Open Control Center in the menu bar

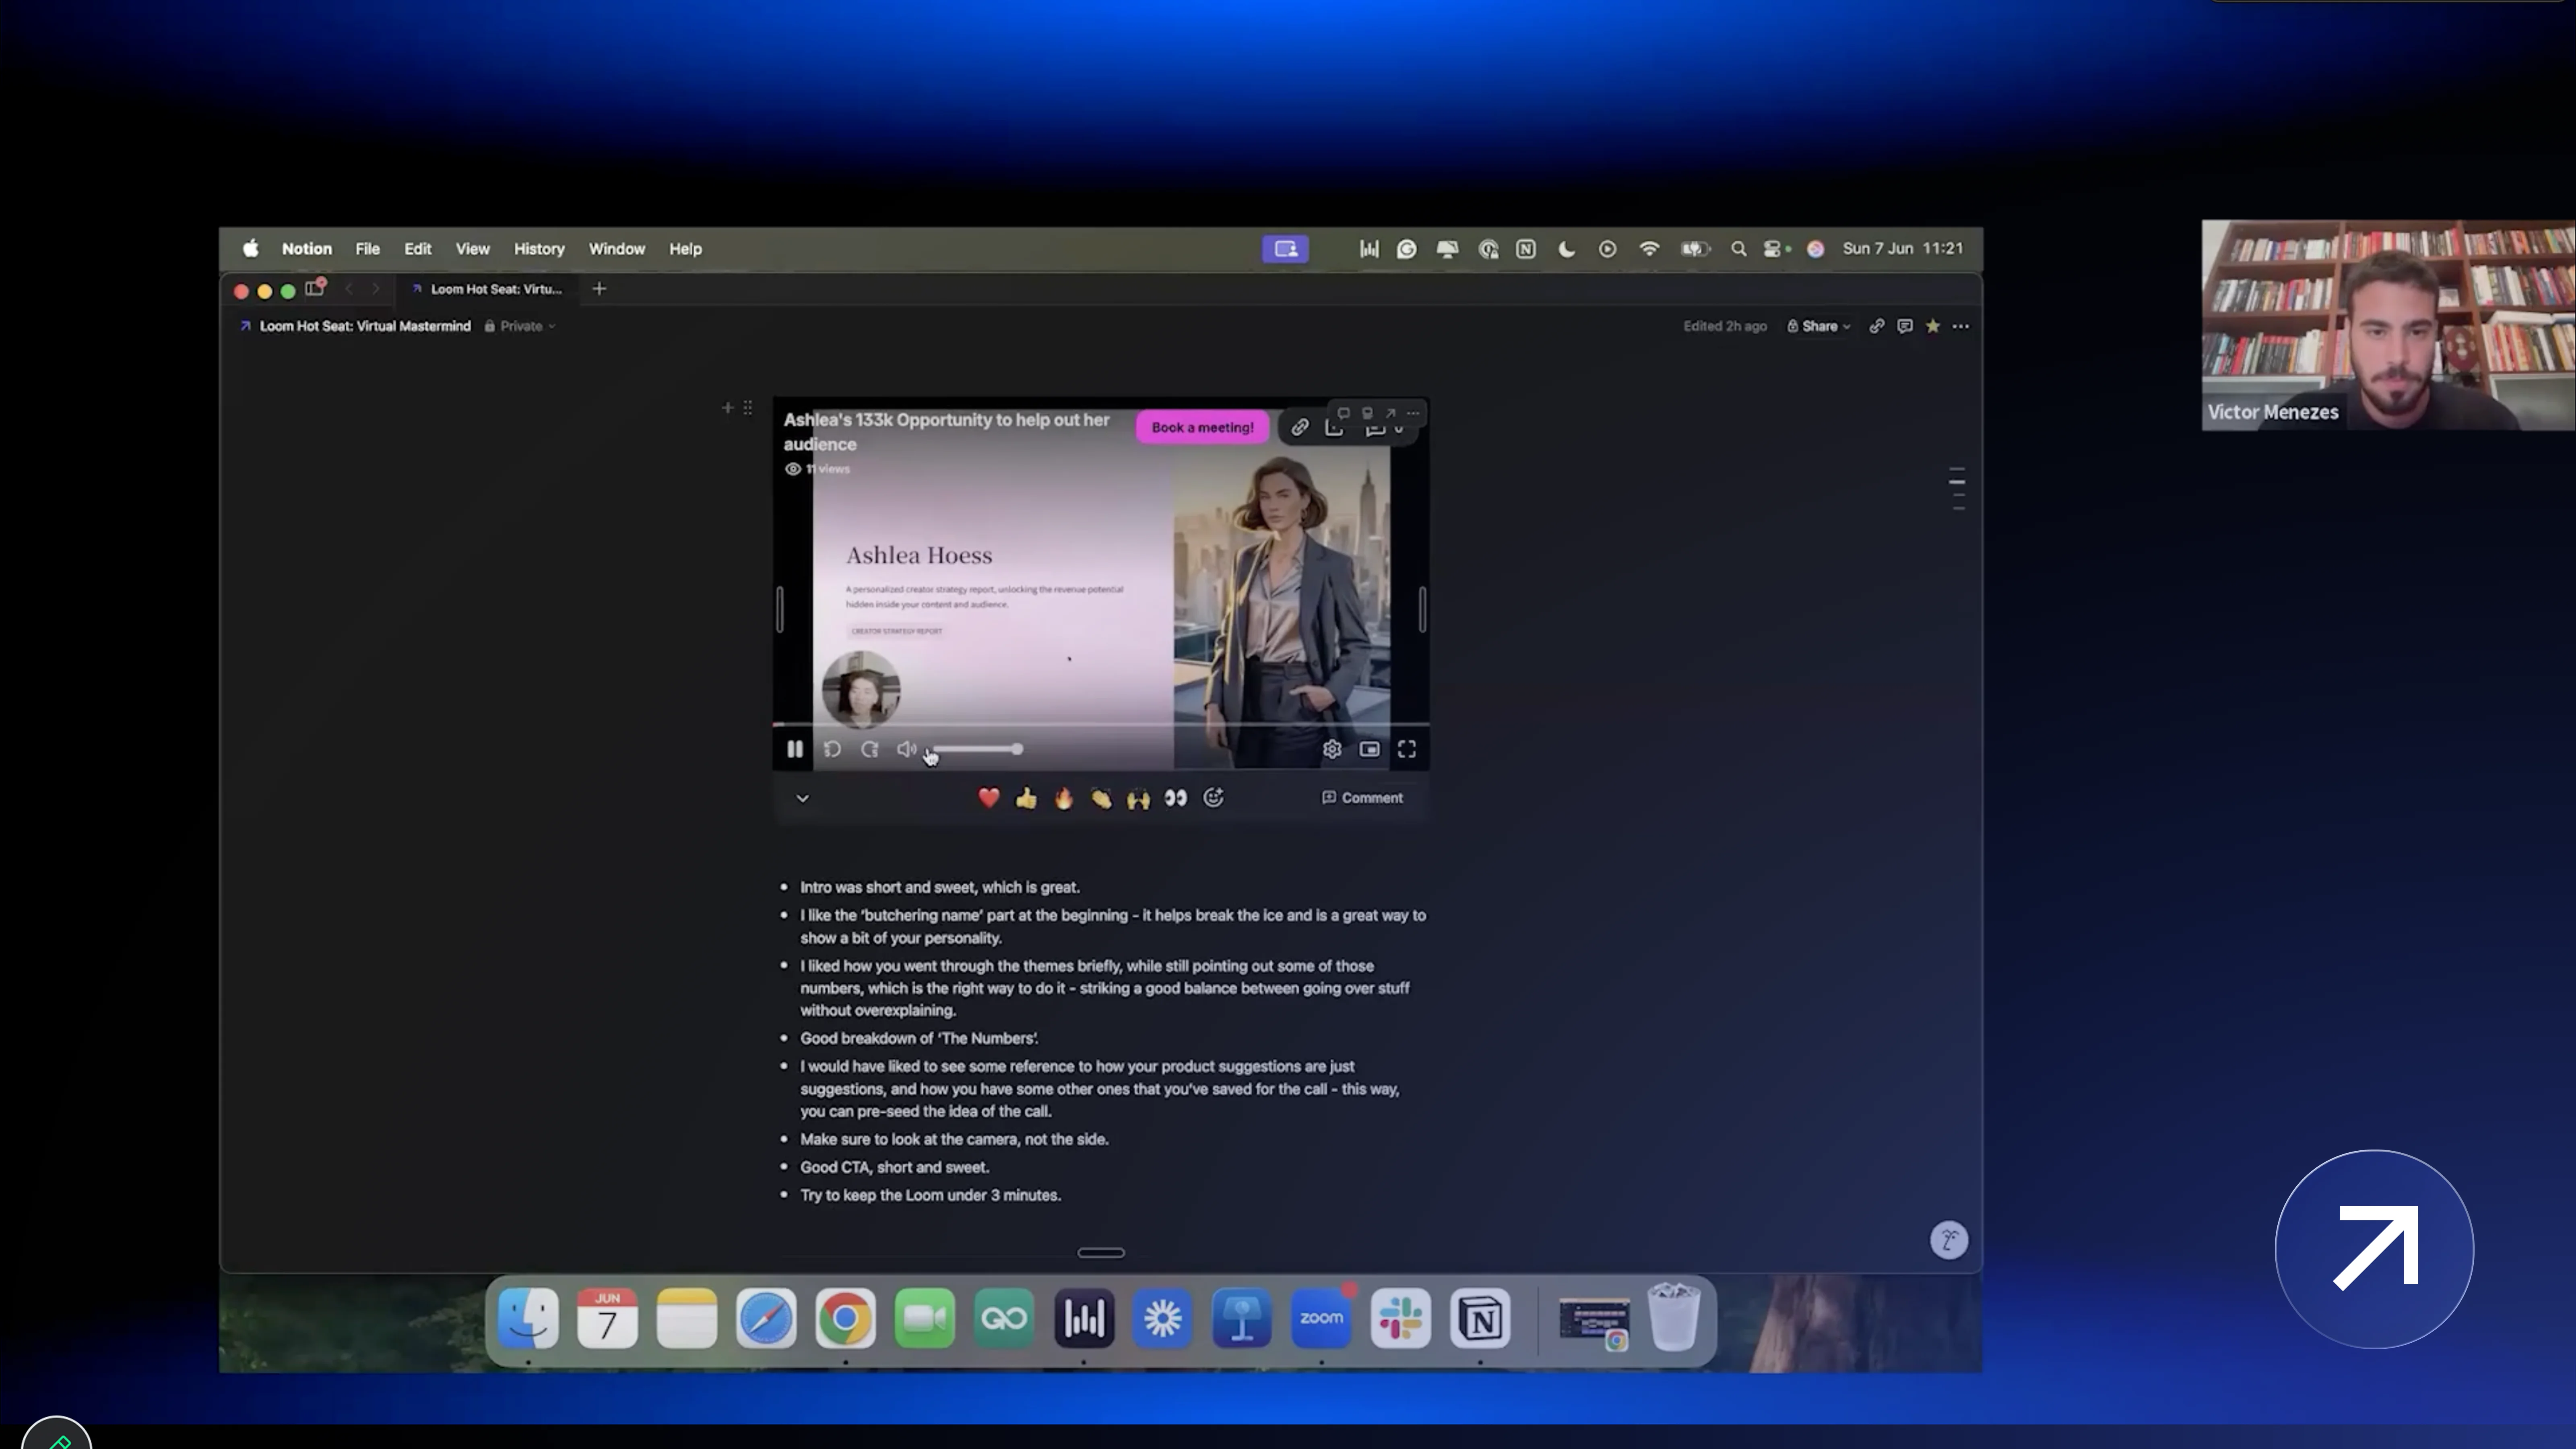point(1772,249)
